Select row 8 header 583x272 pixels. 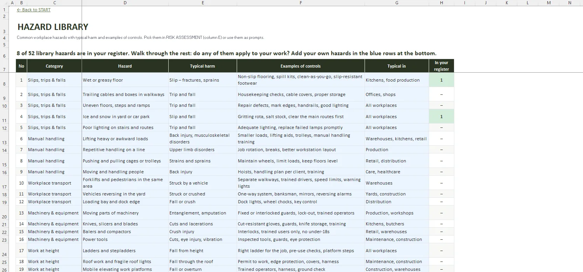coord(4,80)
